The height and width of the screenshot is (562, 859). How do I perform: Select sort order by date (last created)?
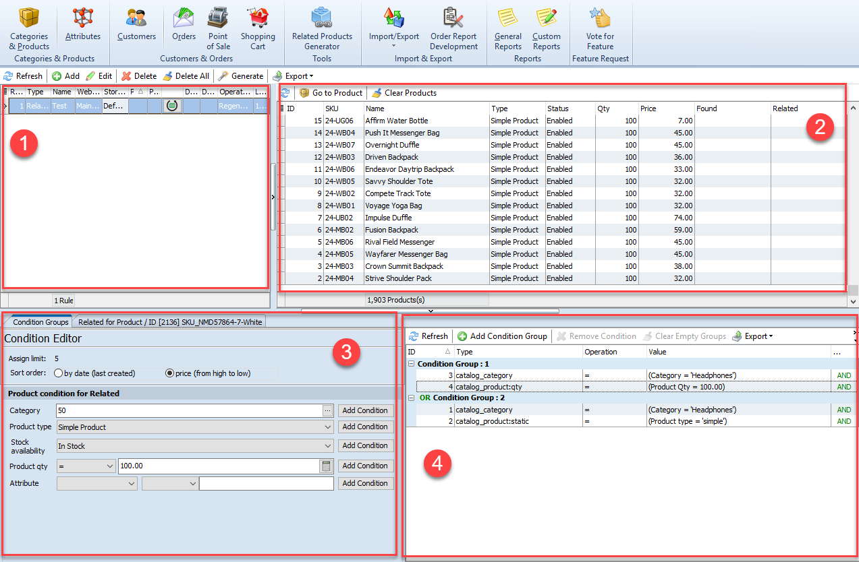(95, 373)
